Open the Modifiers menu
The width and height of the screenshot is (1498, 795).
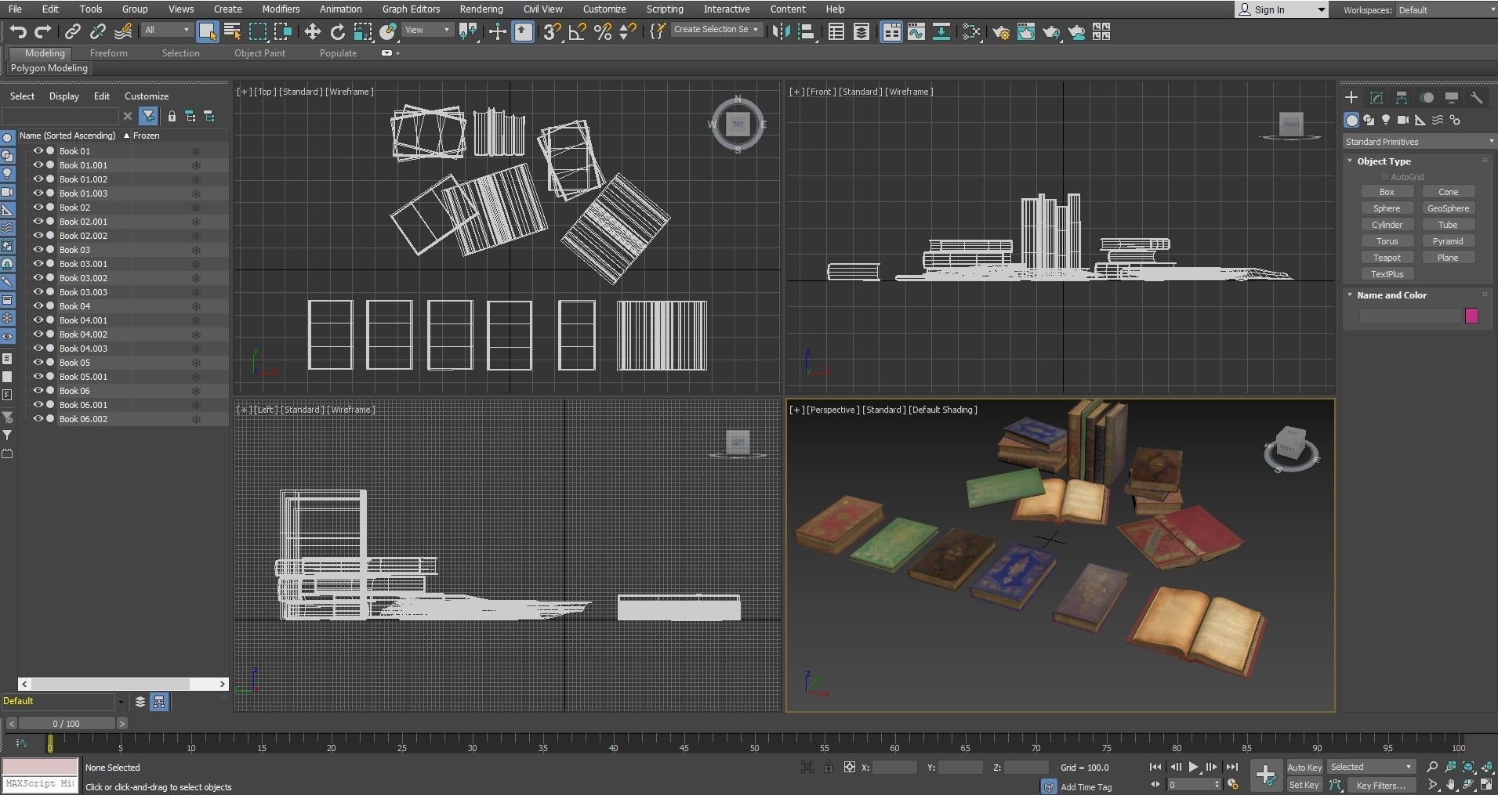[x=281, y=9]
